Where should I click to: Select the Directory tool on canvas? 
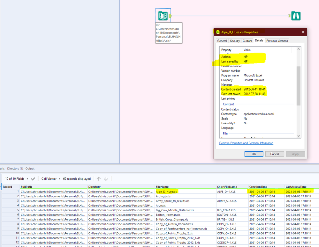point(163,16)
